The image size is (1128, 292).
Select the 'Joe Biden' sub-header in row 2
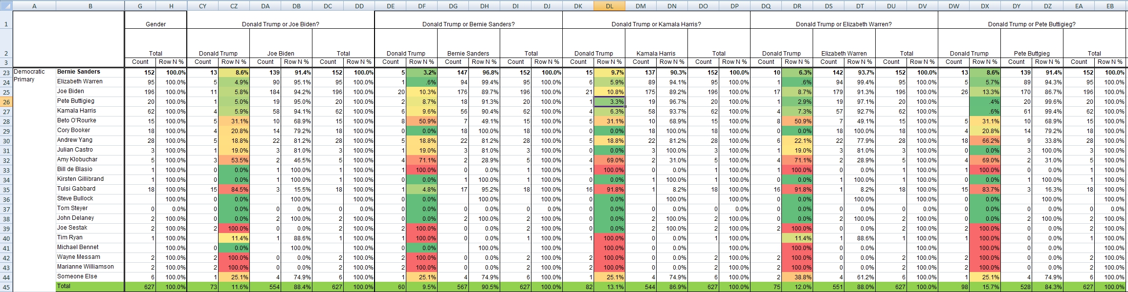coord(281,43)
